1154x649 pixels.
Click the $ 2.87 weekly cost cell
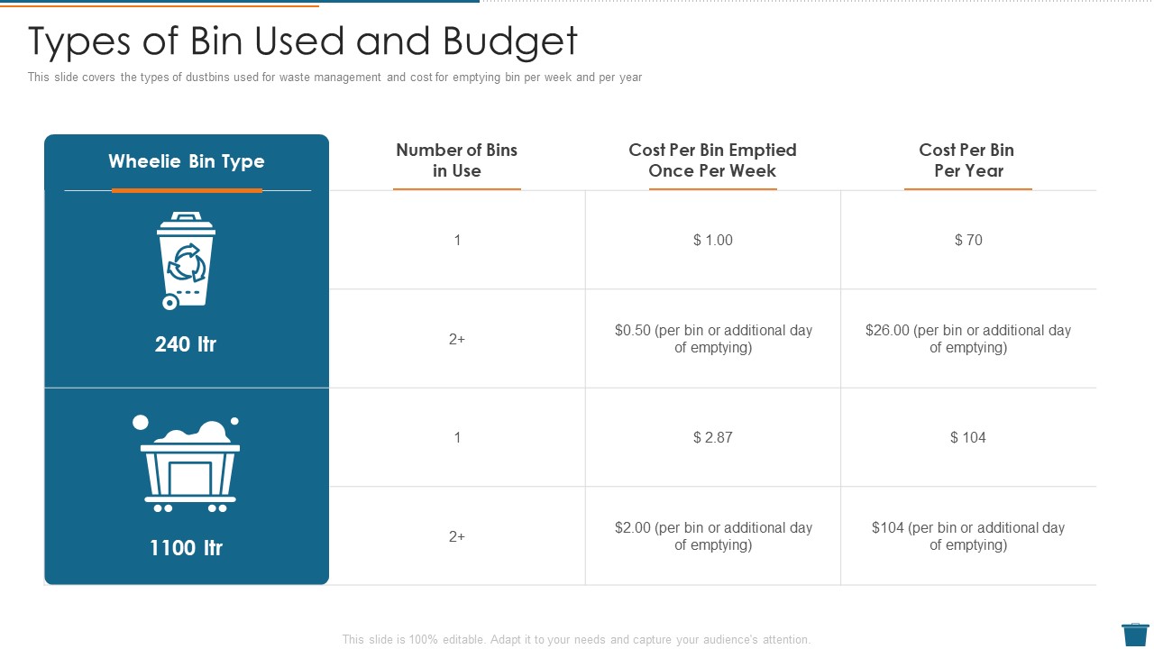click(x=713, y=437)
